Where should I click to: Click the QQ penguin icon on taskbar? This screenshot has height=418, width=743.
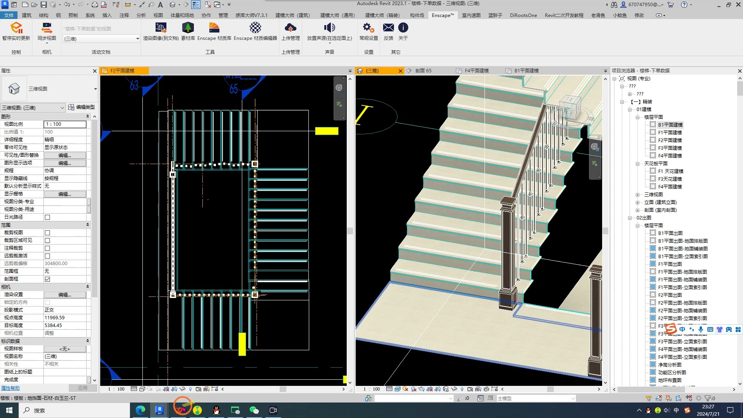click(216, 410)
